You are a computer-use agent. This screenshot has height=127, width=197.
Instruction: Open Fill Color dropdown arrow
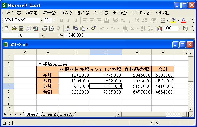click(x=178, y=20)
